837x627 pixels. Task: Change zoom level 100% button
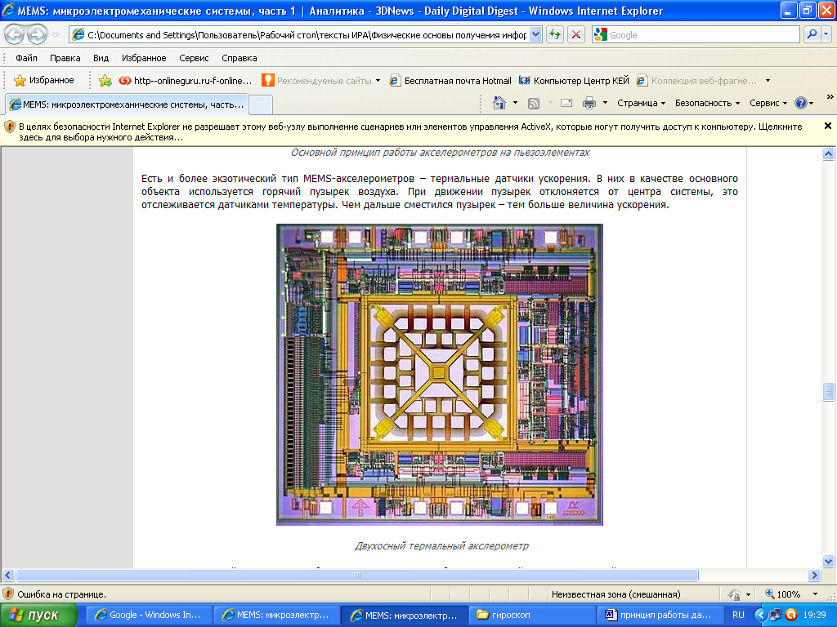click(x=782, y=594)
